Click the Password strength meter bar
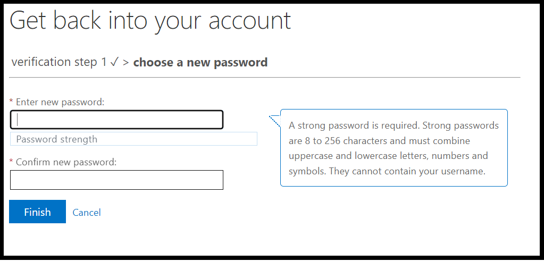The height and width of the screenshot is (261, 544). coord(133,139)
